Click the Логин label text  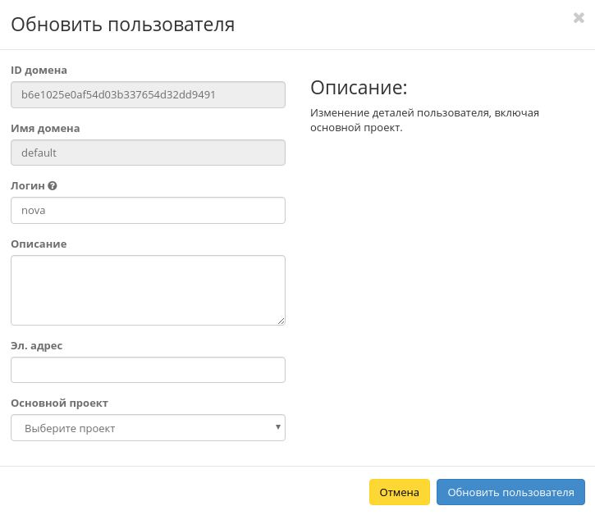(28, 186)
